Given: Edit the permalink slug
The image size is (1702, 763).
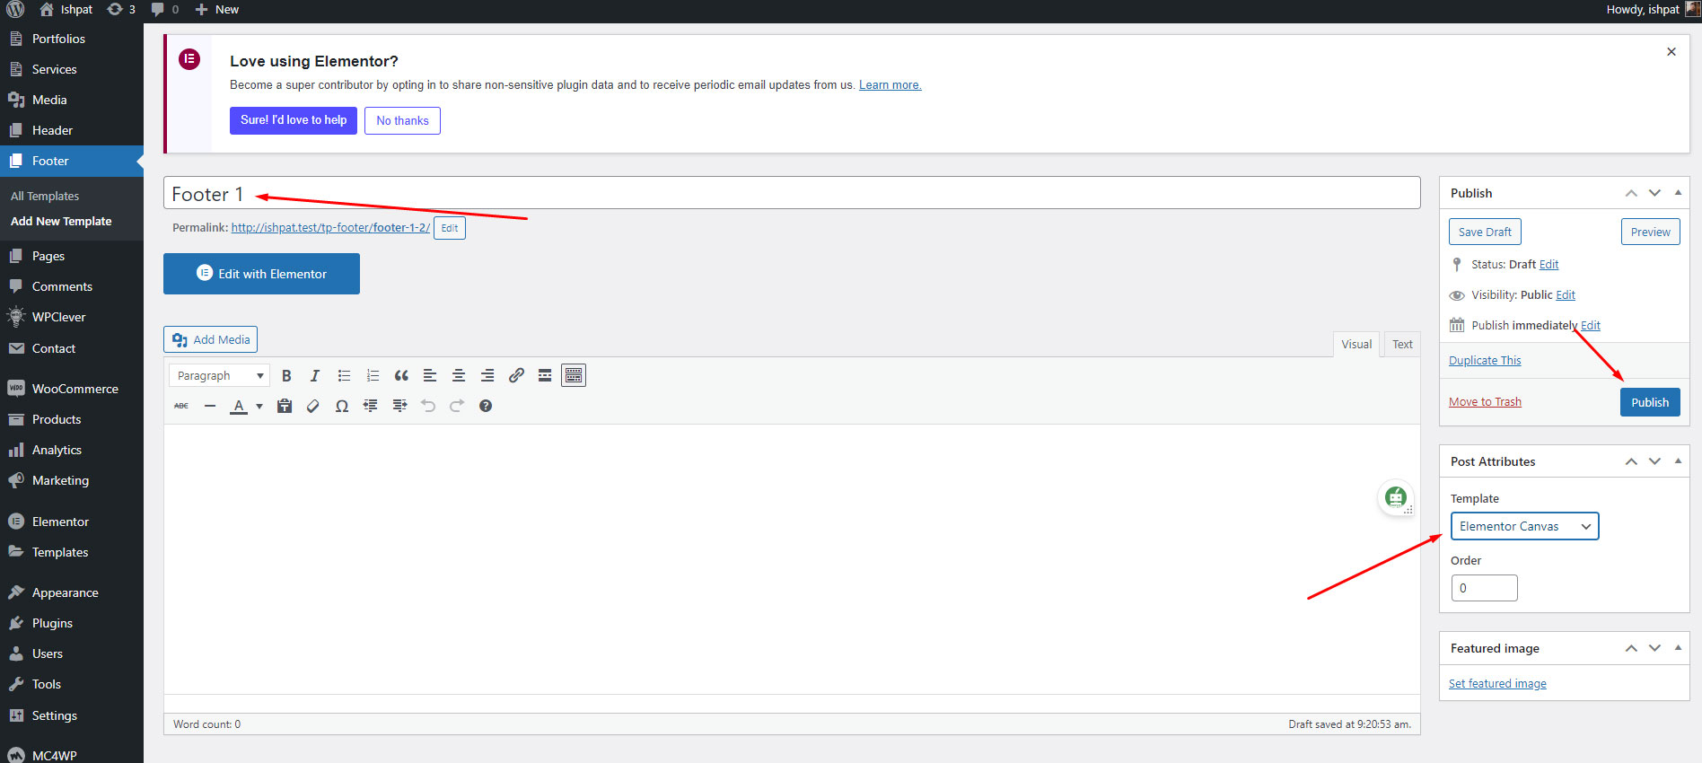Looking at the screenshot, I should pos(450,228).
